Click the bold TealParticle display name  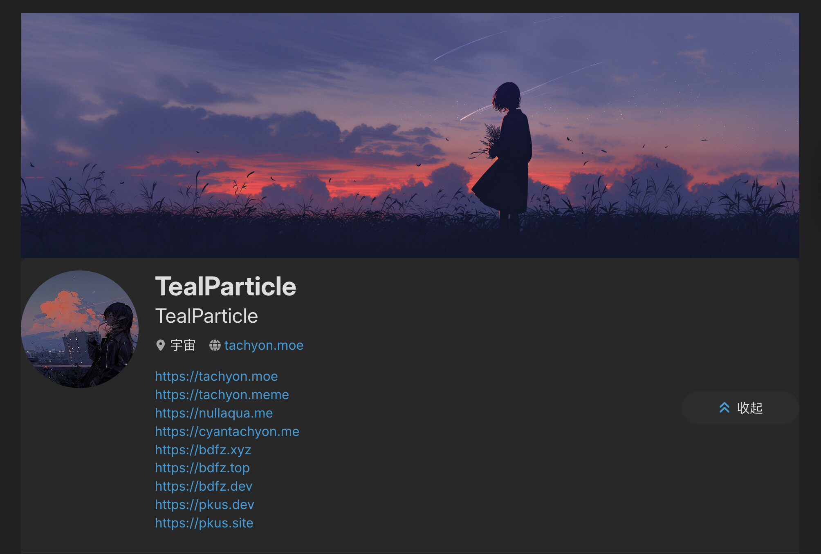tap(226, 286)
